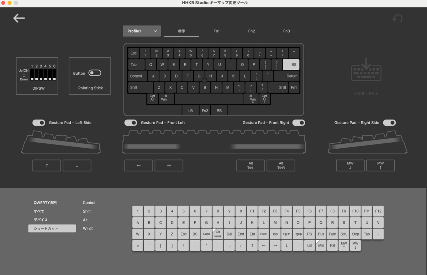Pick the PgDn key in the key palette
This screenshot has height=275, width=427.
pyautogui.click(x=286, y=234)
